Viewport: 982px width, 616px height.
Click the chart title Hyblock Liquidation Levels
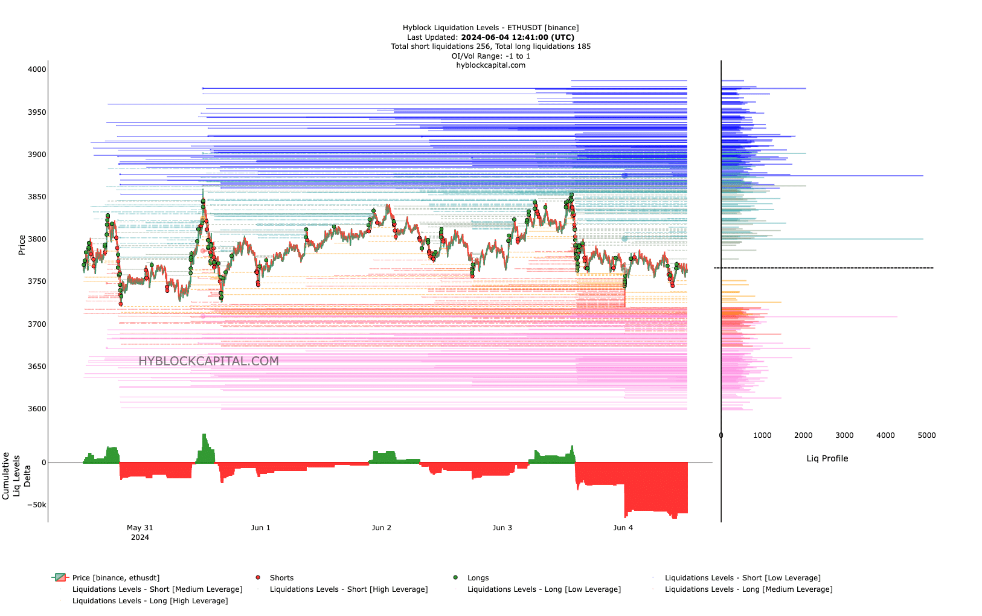tap(490, 28)
